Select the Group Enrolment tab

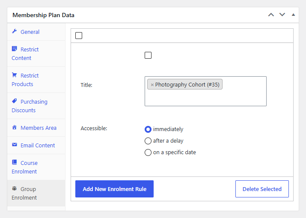point(36,194)
